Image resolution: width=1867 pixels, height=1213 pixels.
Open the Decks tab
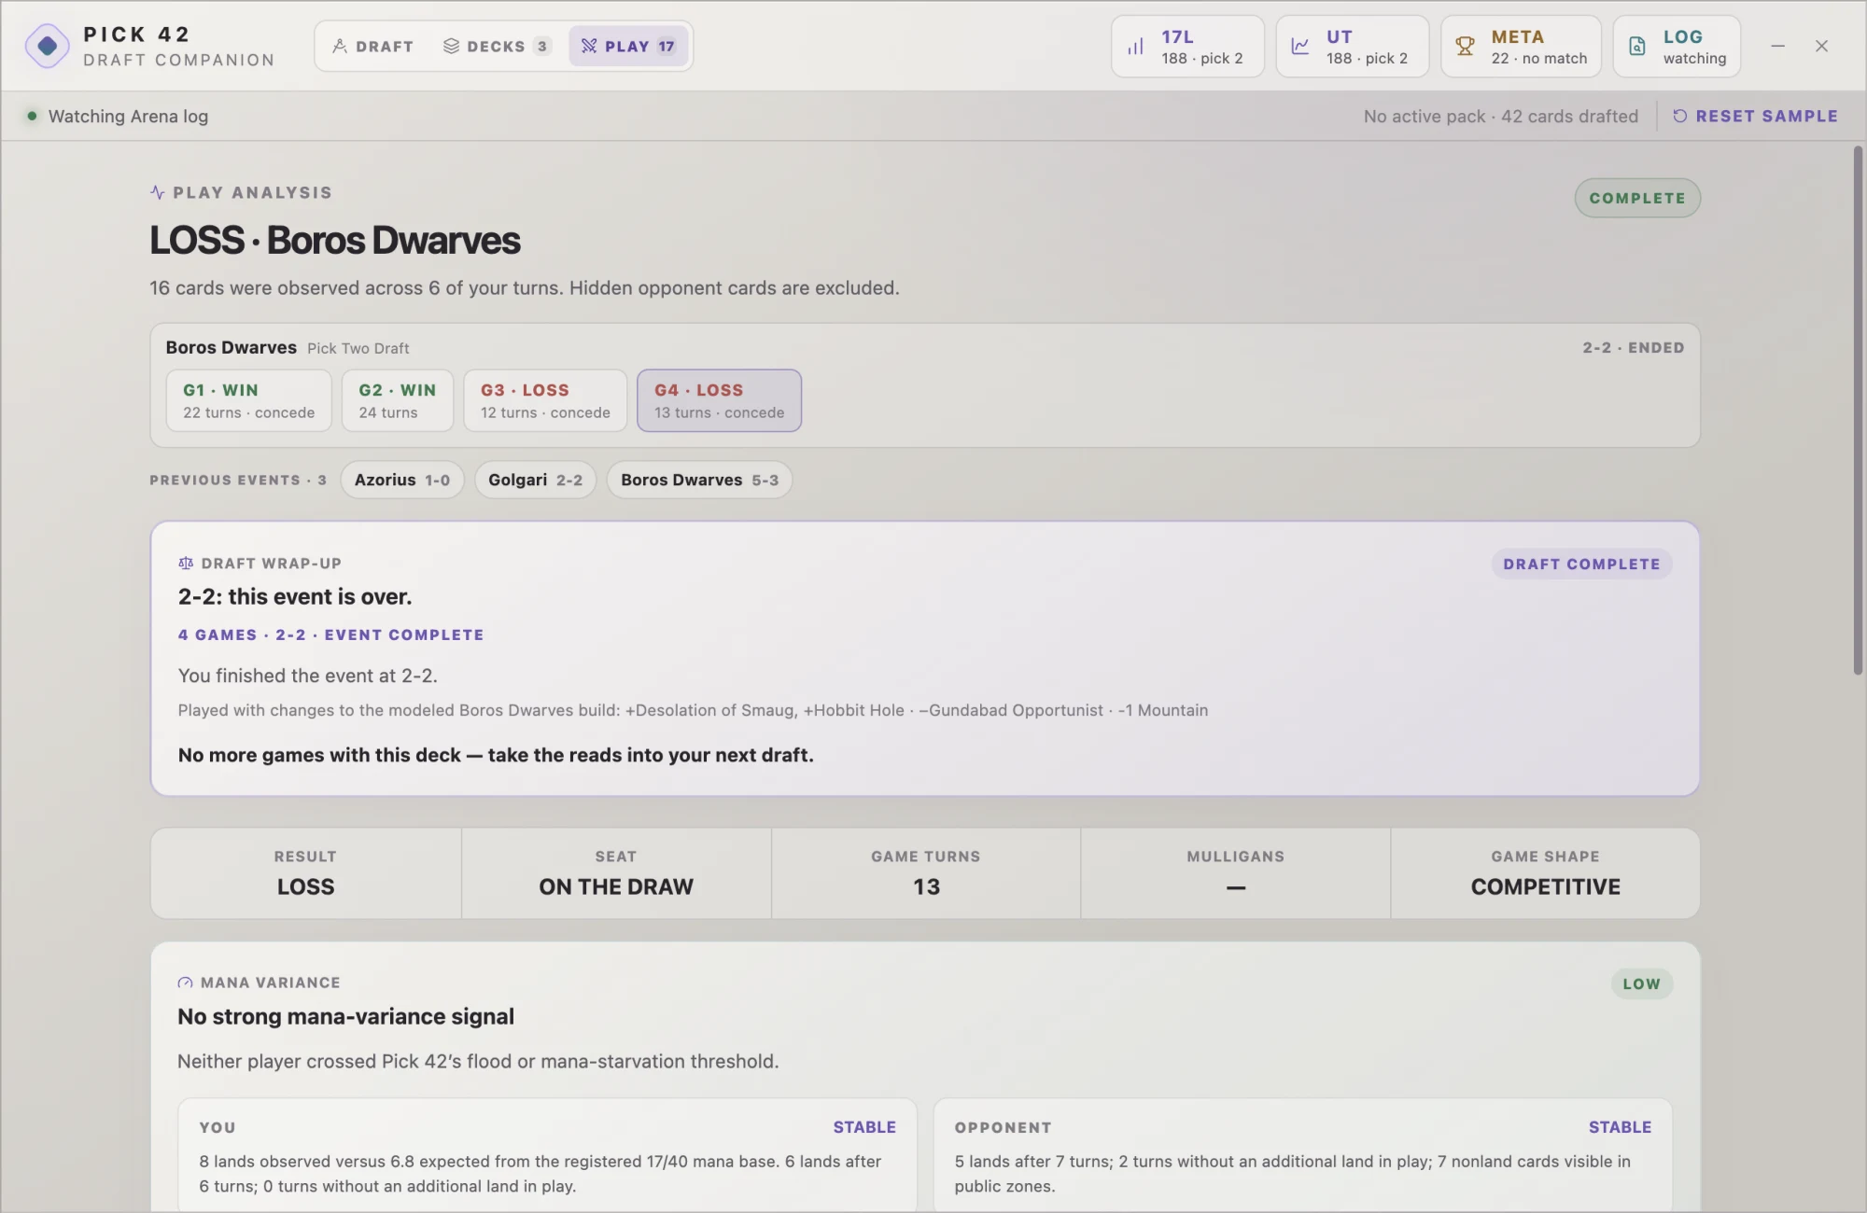[497, 46]
